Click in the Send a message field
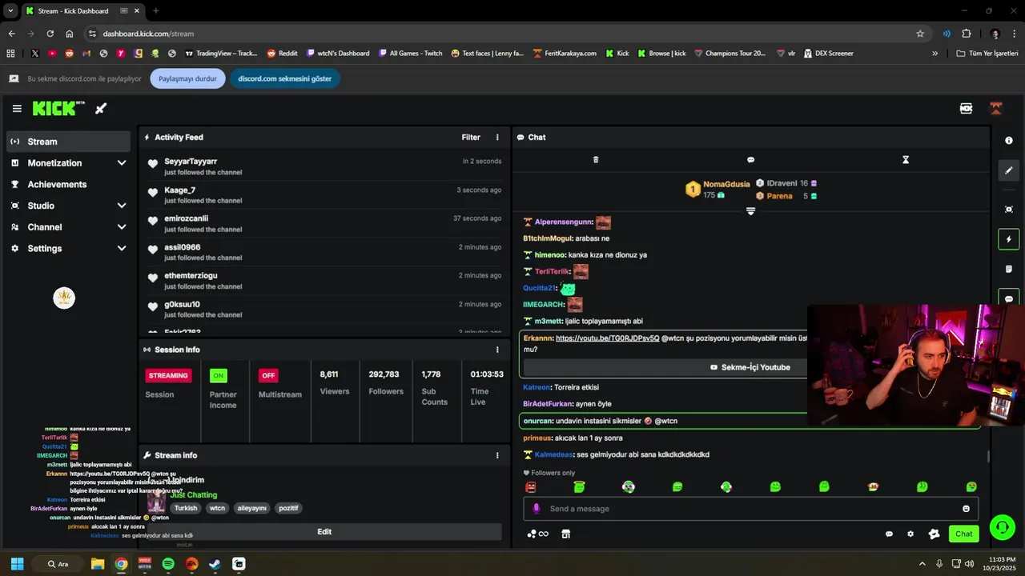 [x=750, y=509]
